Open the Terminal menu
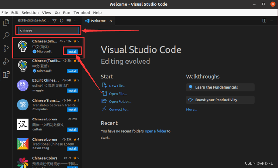The height and width of the screenshot is (168, 278). pyautogui.click(x=81, y=13)
